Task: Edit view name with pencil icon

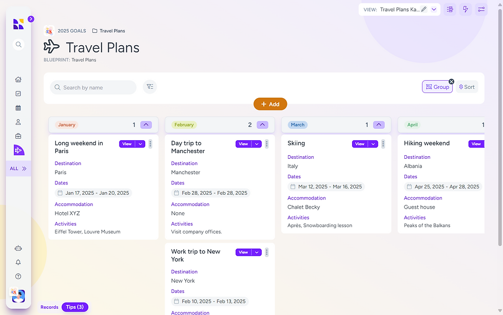Action: point(424,9)
